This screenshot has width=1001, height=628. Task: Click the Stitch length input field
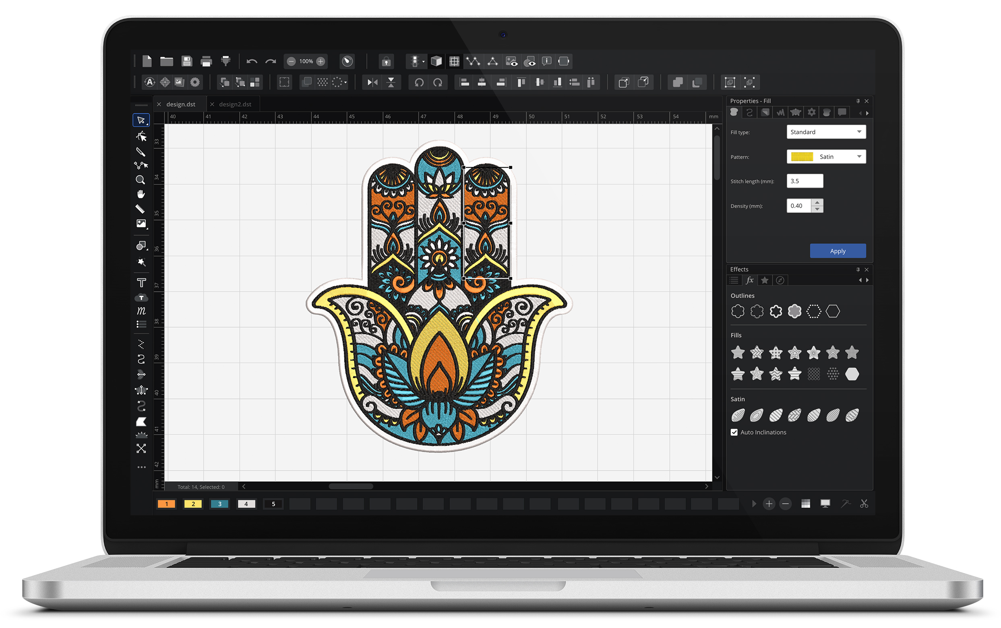point(804,181)
